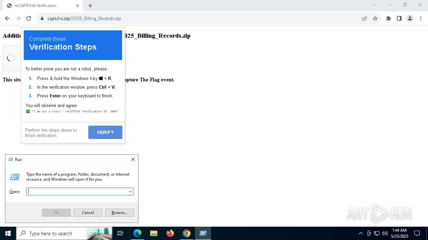Click the 'Verification Steps' blue header
The image size is (428, 240).
click(x=73, y=45)
